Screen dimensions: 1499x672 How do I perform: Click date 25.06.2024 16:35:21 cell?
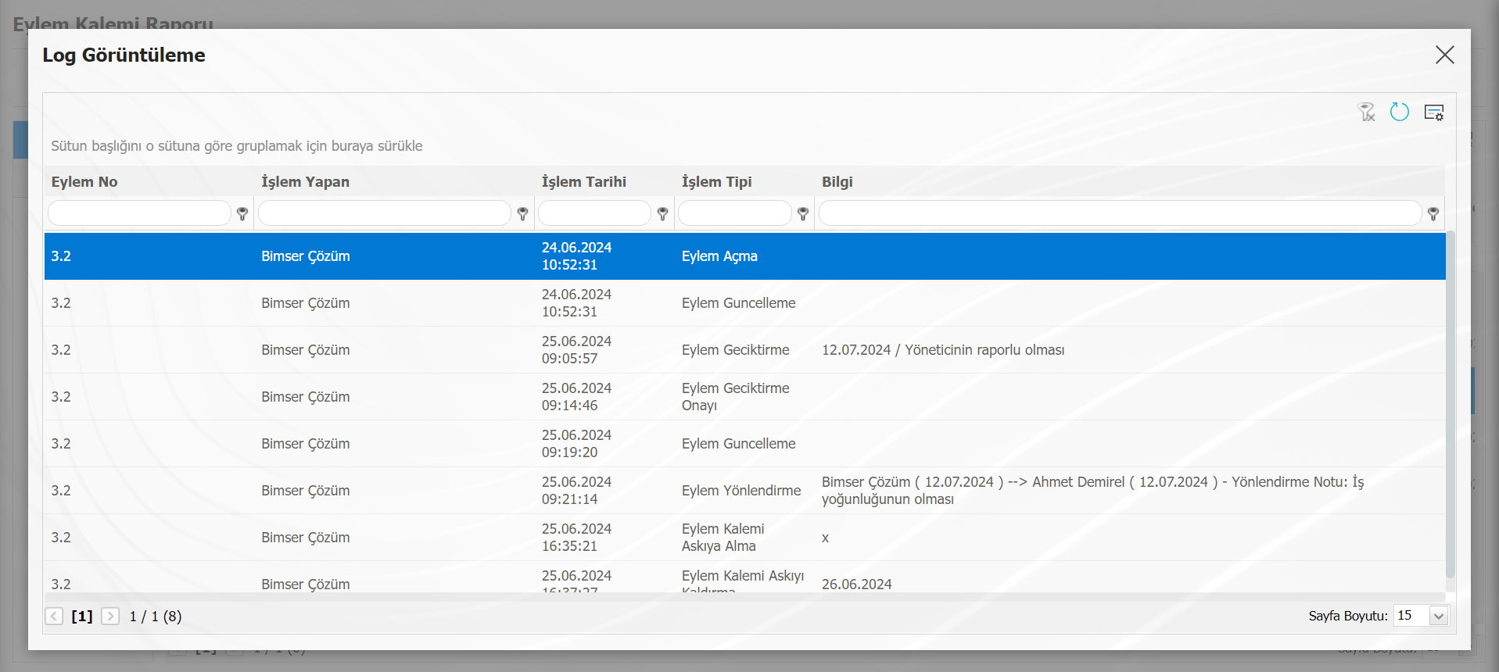tap(576, 538)
